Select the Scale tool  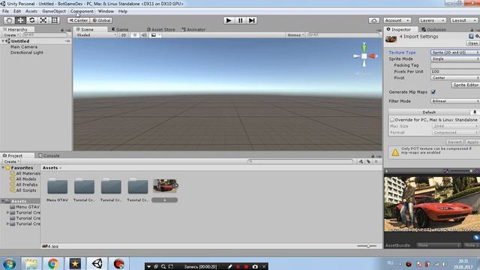click(x=43, y=20)
